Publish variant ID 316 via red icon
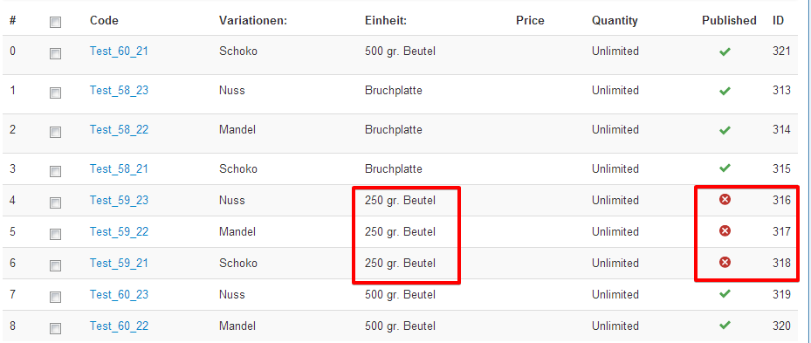The image size is (811, 343). 725,199
